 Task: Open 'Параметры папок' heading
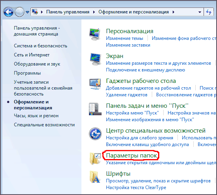click(x=132, y=156)
